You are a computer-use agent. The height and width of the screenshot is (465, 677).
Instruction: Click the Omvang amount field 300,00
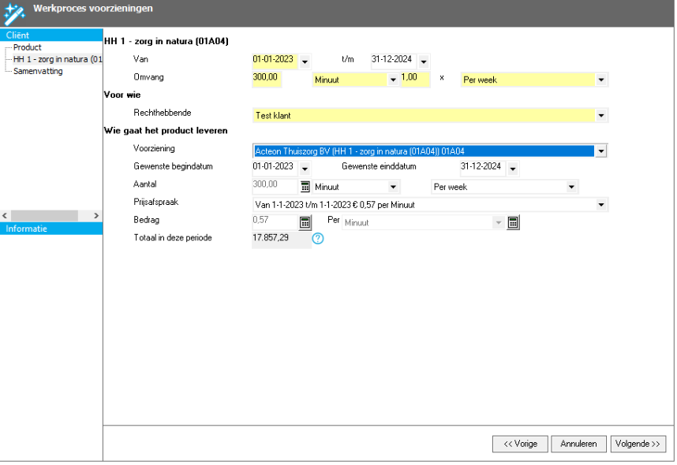coord(267,79)
